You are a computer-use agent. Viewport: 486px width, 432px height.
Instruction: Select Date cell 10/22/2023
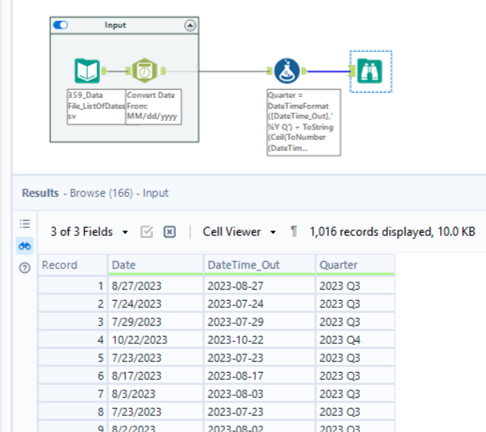click(156, 339)
